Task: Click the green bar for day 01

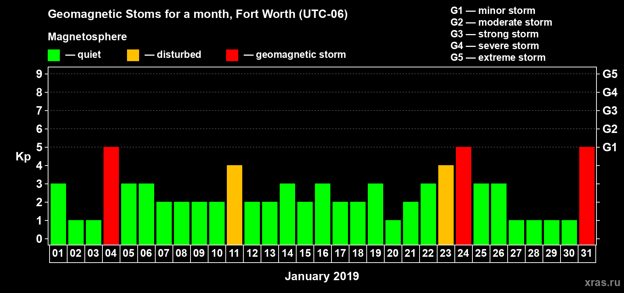Action: tap(58, 214)
